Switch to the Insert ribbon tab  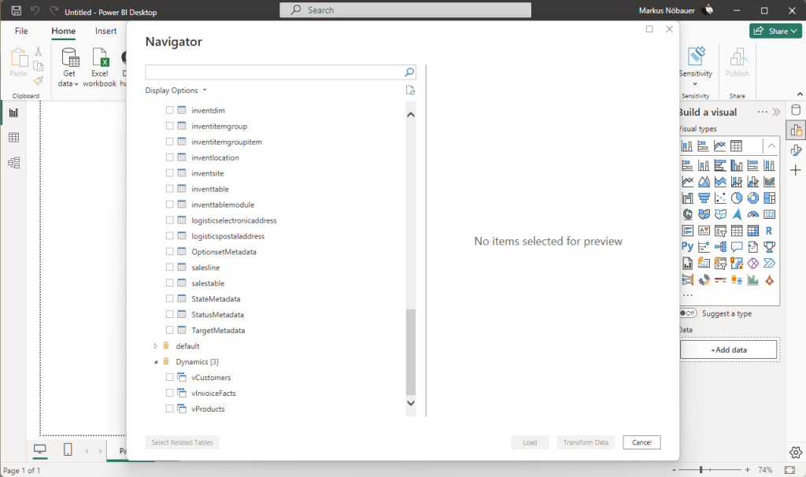coord(105,31)
